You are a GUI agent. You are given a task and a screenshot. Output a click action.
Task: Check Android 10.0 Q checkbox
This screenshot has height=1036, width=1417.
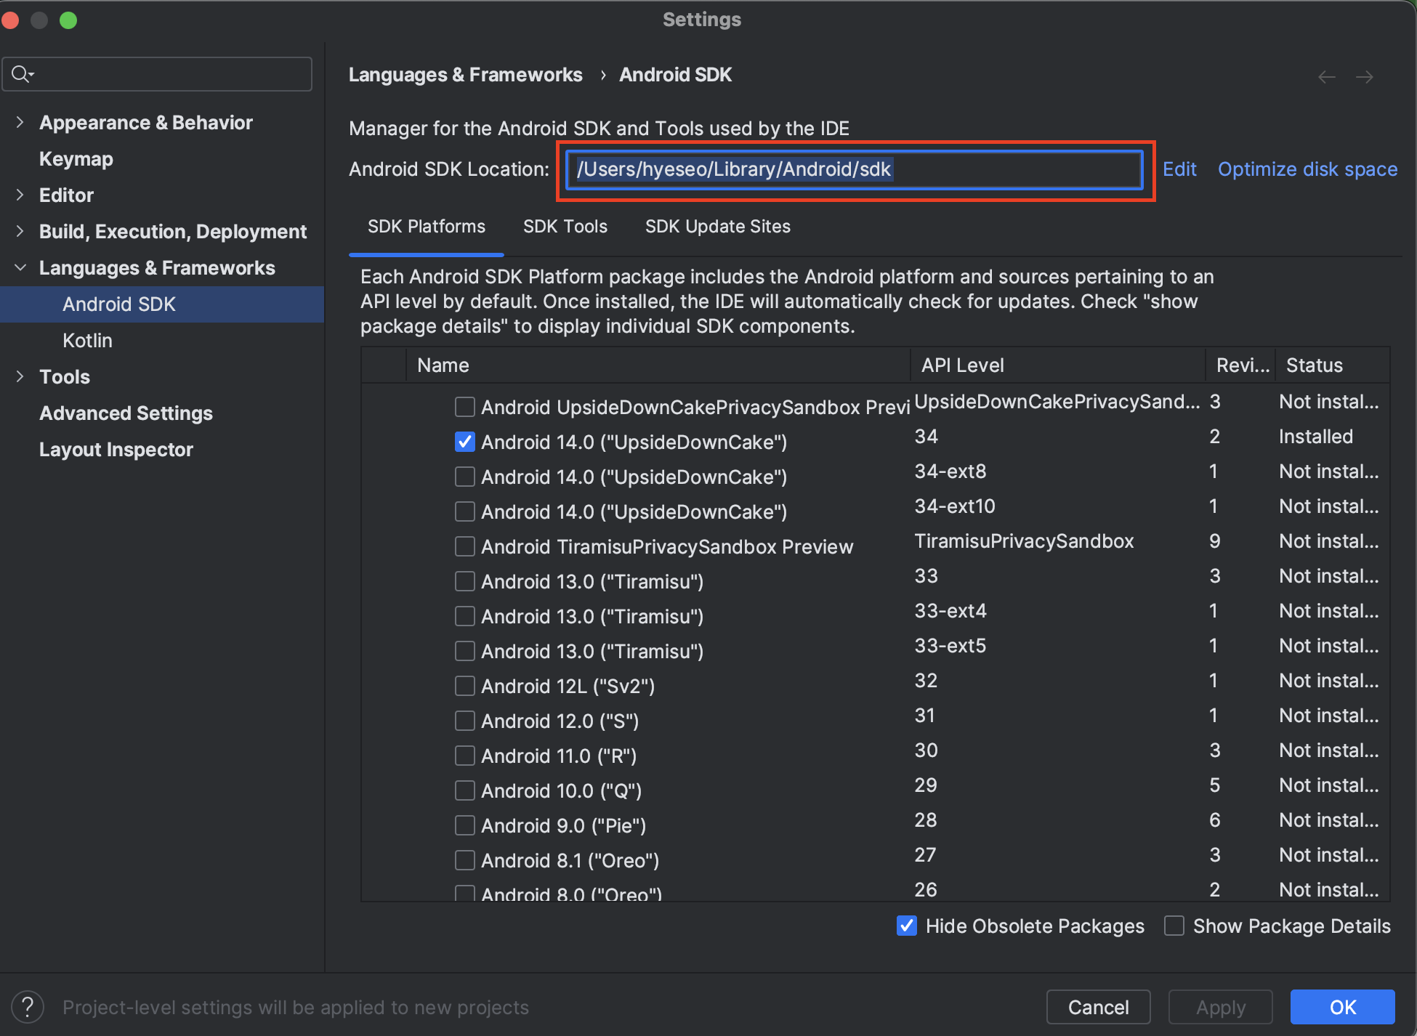point(465,790)
